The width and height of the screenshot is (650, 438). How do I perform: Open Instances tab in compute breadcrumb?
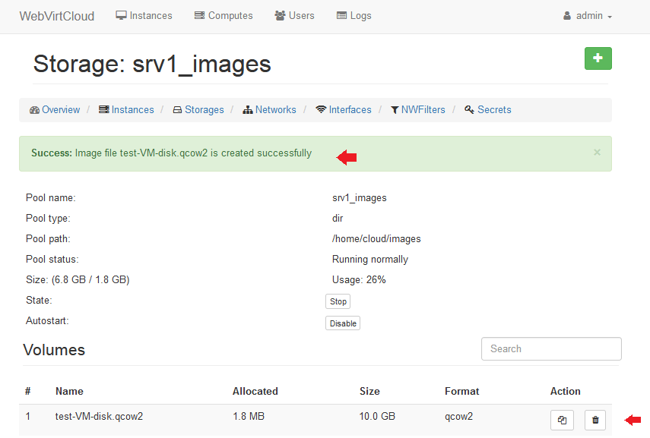click(127, 110)
